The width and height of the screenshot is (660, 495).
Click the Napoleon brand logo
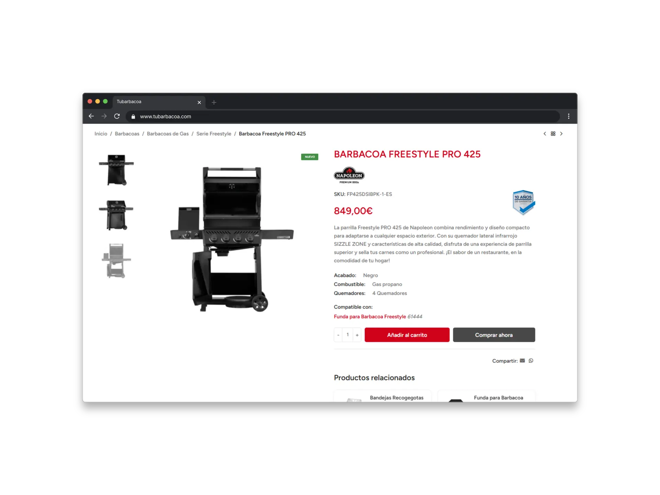click(x=349, y=175)
